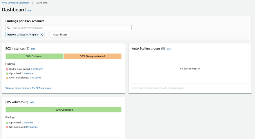Click Findings per AWS resource heading
The width and height of the screenshot is (255, 139).
tap(25, 21)
